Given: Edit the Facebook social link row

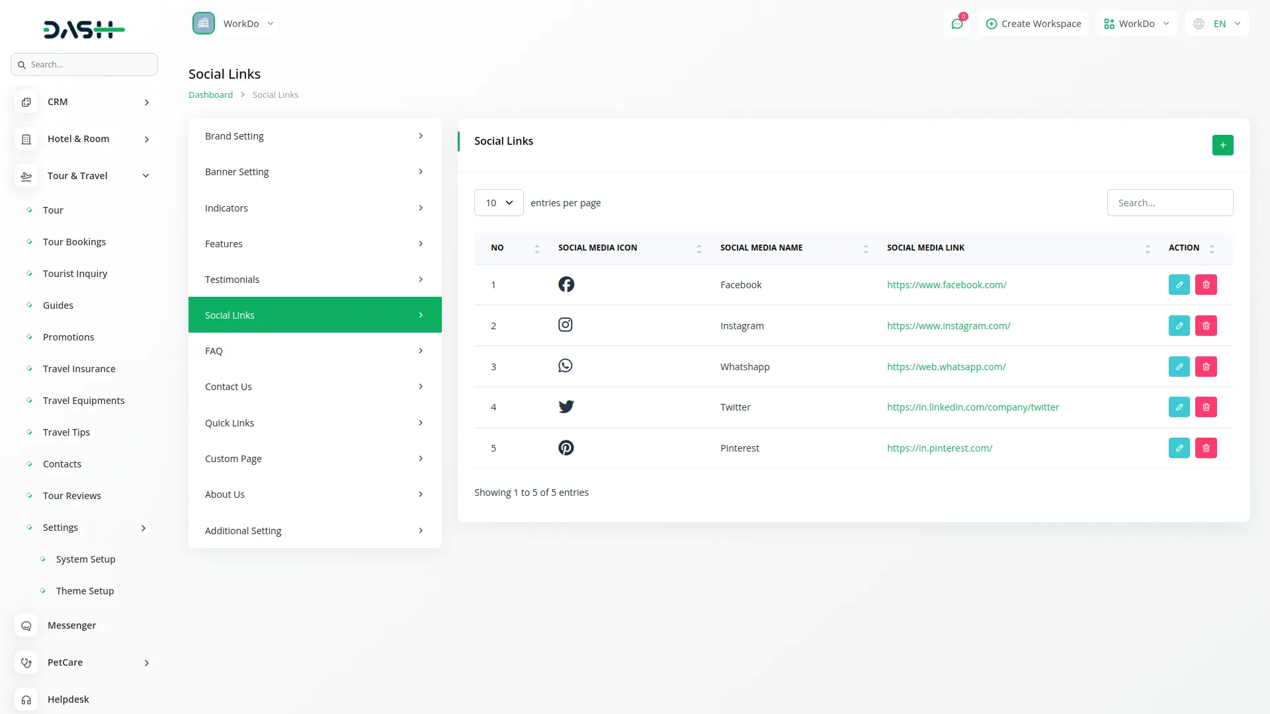Looking at the screenshot, I should coord(1179,285).
